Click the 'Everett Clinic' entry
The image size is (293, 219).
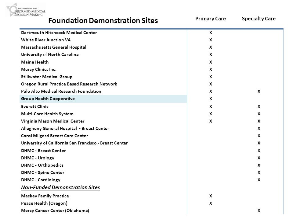click(x=35, y=106)
